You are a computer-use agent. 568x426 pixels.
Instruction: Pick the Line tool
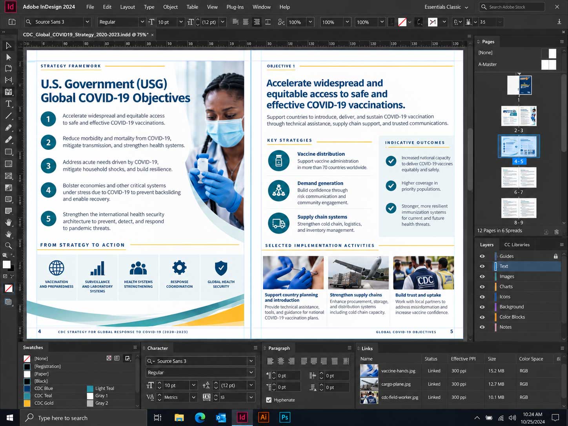coord(8,116)
